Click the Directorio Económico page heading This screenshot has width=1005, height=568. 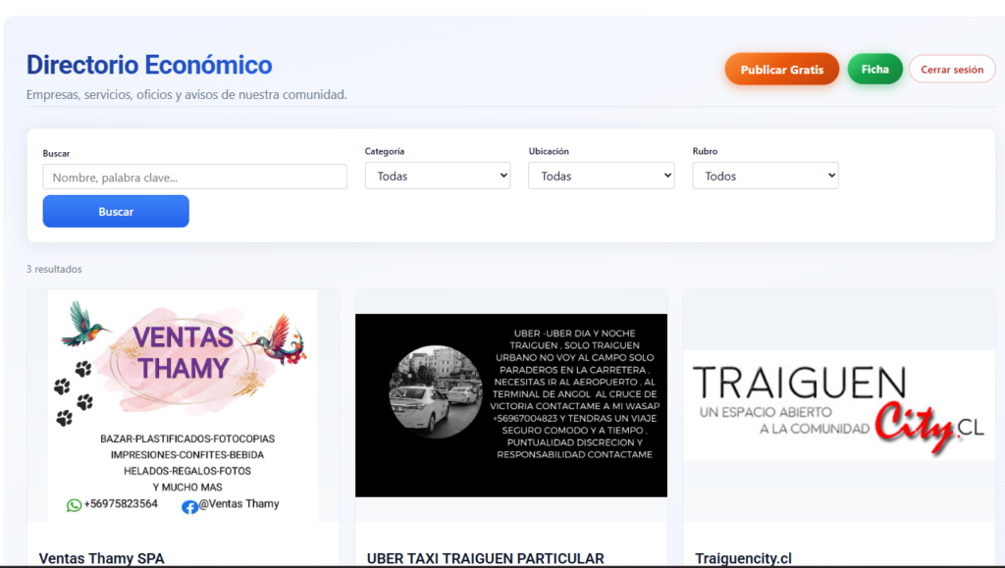pyautogui.click(x=149, y=65)
